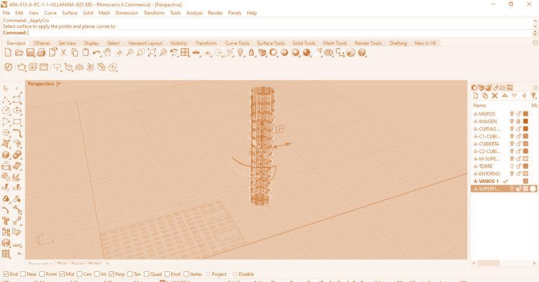Open Options gear icon in toolbar

(x=329, y=53)
